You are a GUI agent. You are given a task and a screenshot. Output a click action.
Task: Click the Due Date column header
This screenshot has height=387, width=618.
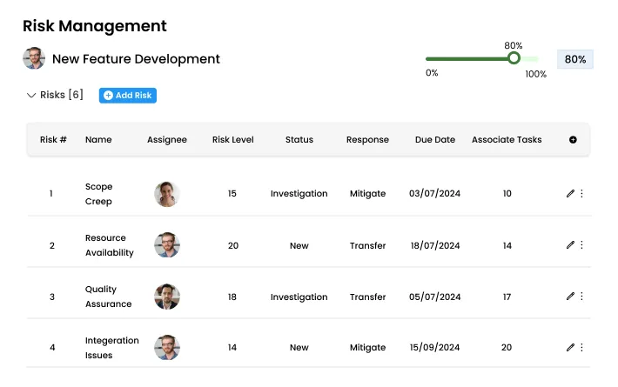(x=434, y=139)
